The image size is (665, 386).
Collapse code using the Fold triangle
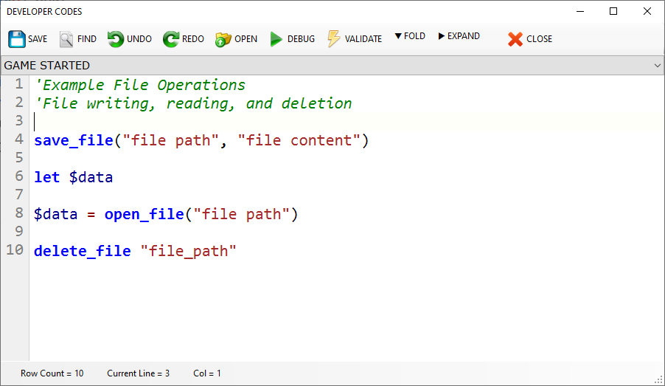coord(398,36)
